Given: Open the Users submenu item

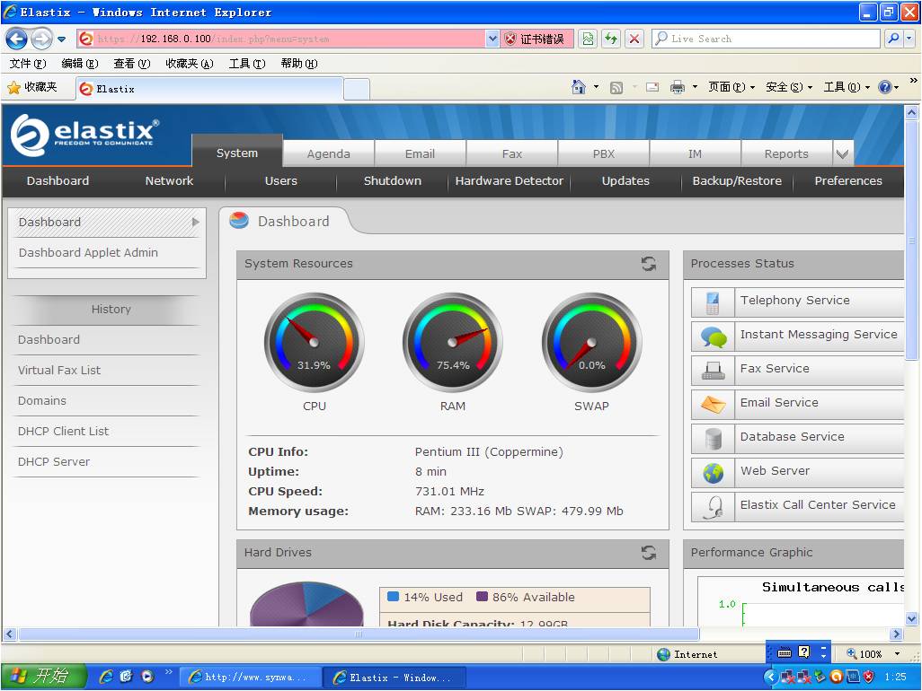Looking at the screenshot, I should [281, 180].
